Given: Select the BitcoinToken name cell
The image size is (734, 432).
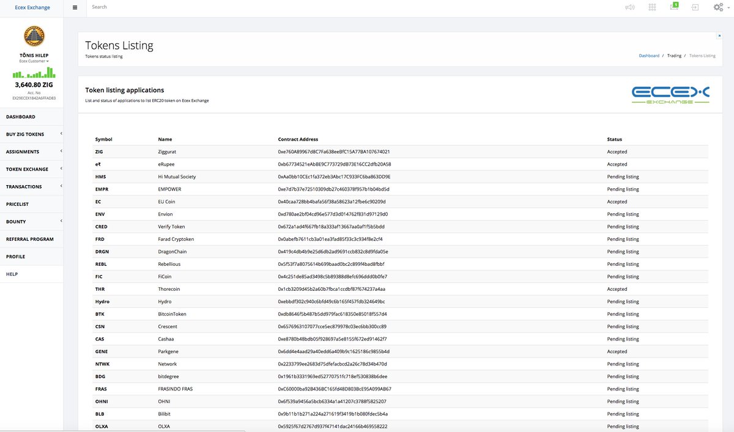Looking at the screenshot, I should (x=172, y=314).
